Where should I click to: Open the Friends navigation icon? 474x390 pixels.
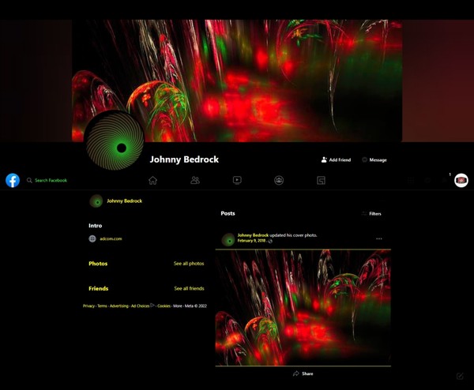195,180
